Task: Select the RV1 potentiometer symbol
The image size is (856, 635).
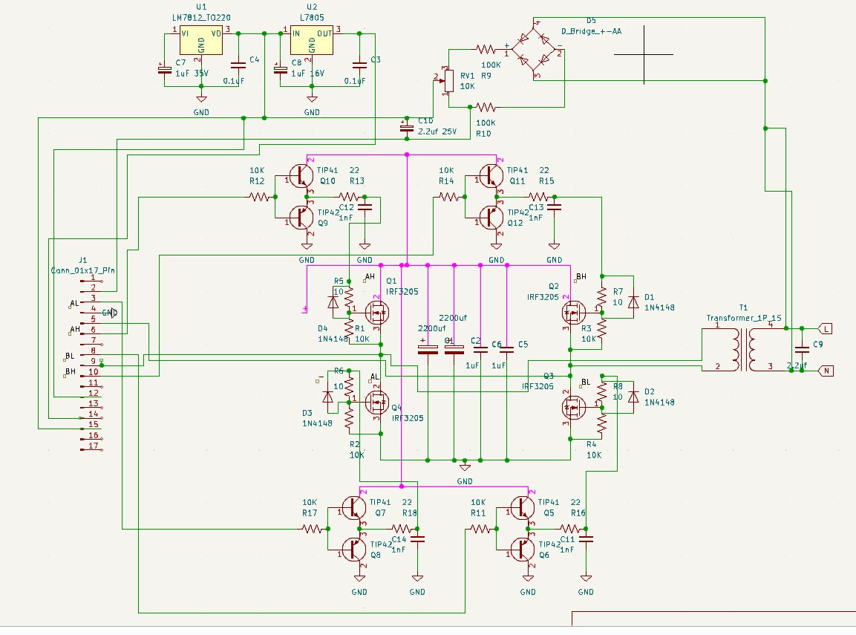Action: click(x=448, y=81)
